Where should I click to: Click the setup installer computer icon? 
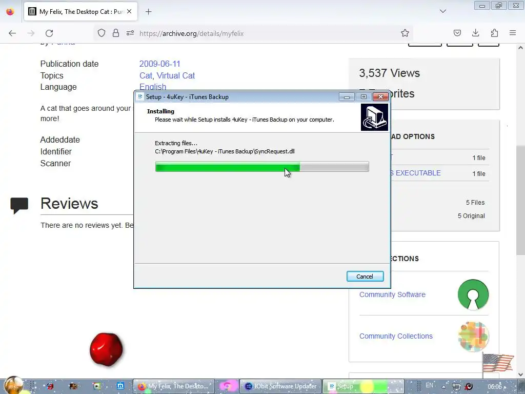click(x=374, y=117)
